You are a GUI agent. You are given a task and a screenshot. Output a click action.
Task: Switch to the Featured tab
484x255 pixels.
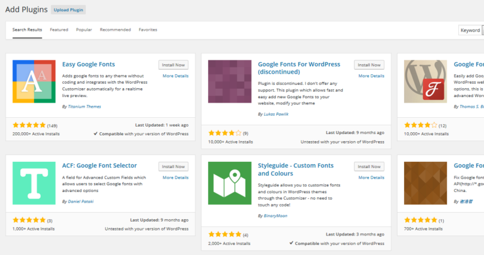(x=59, y=30)
